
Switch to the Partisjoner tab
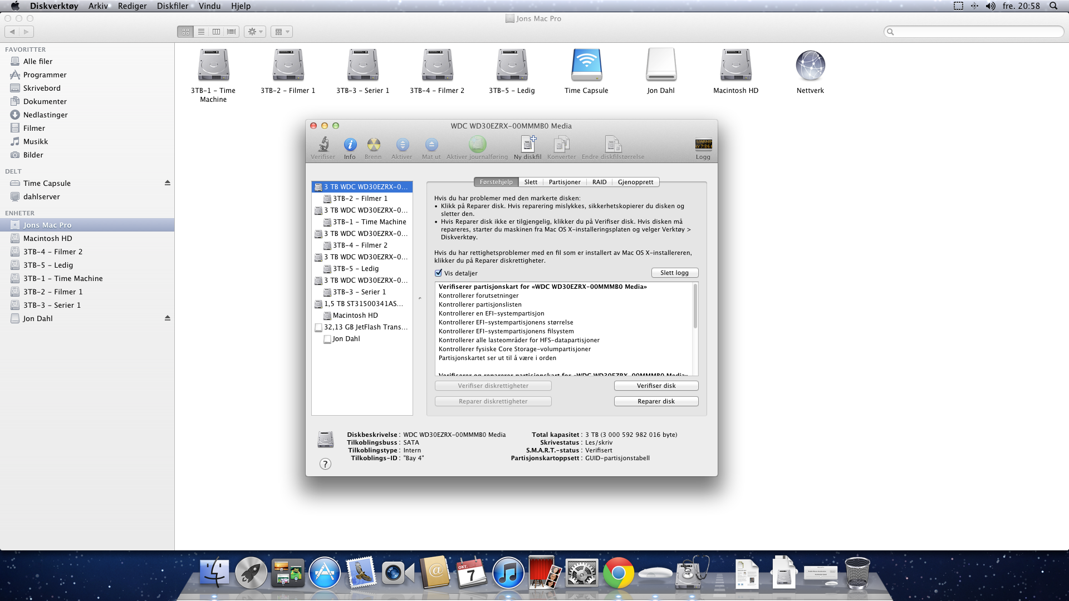point(565,182)
